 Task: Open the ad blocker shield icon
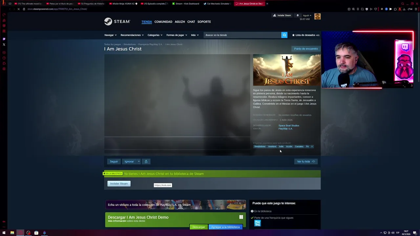click(367, 9)
